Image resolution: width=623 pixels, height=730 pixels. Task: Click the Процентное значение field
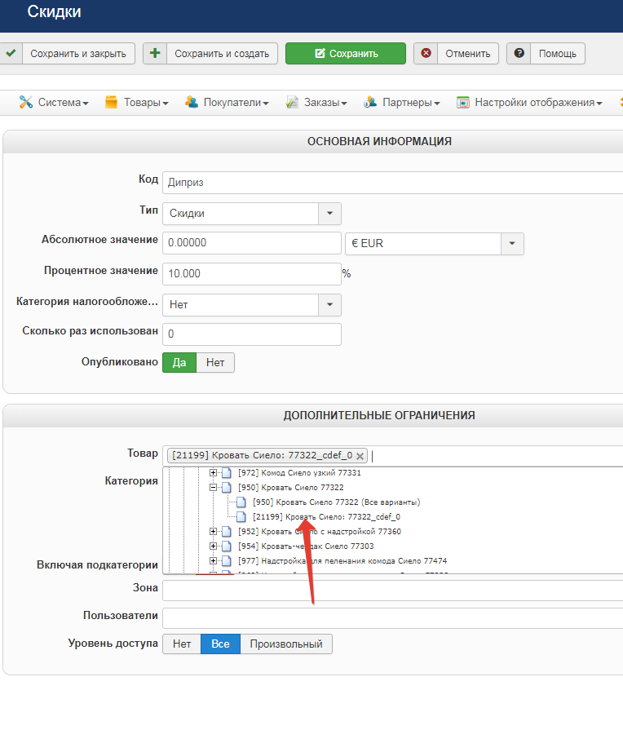[252, 274]
